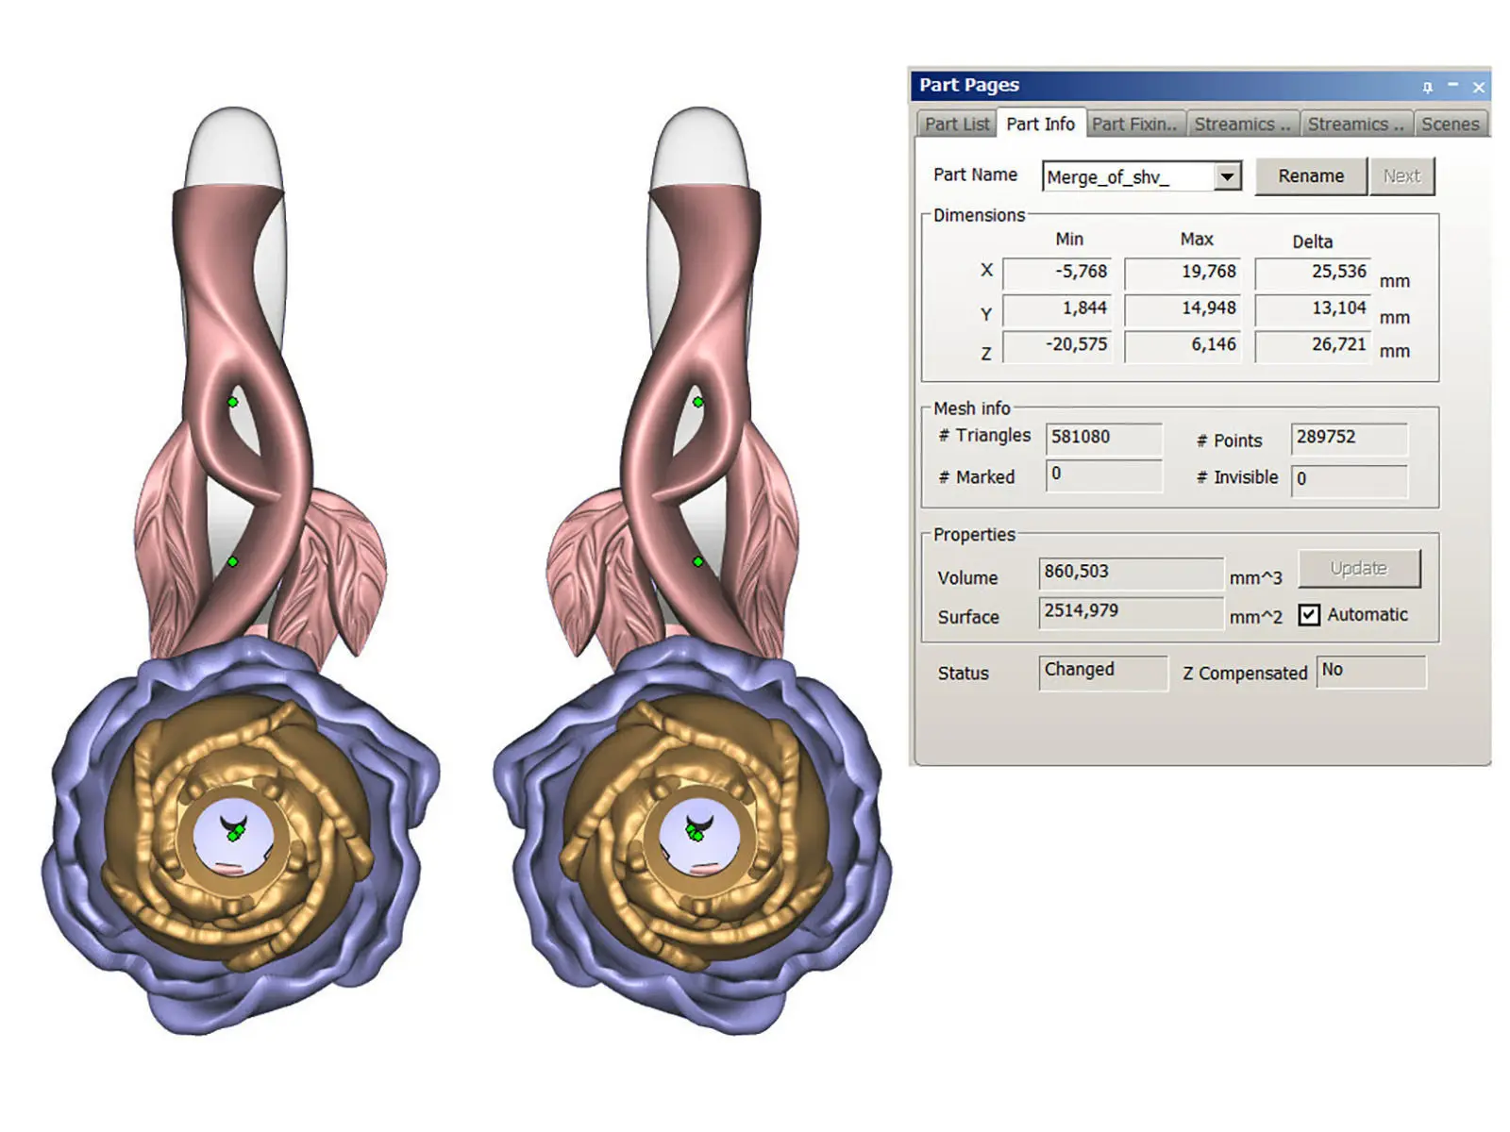Click Z Max value 6,146
1510x1132 pixels.
click(1183, 346)
